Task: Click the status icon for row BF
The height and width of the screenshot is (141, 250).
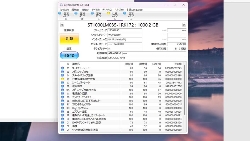Action: [x=62, y=115]
